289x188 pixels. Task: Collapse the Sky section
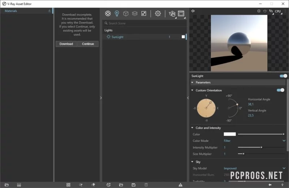pyautogui.click(x=192, y=162)
